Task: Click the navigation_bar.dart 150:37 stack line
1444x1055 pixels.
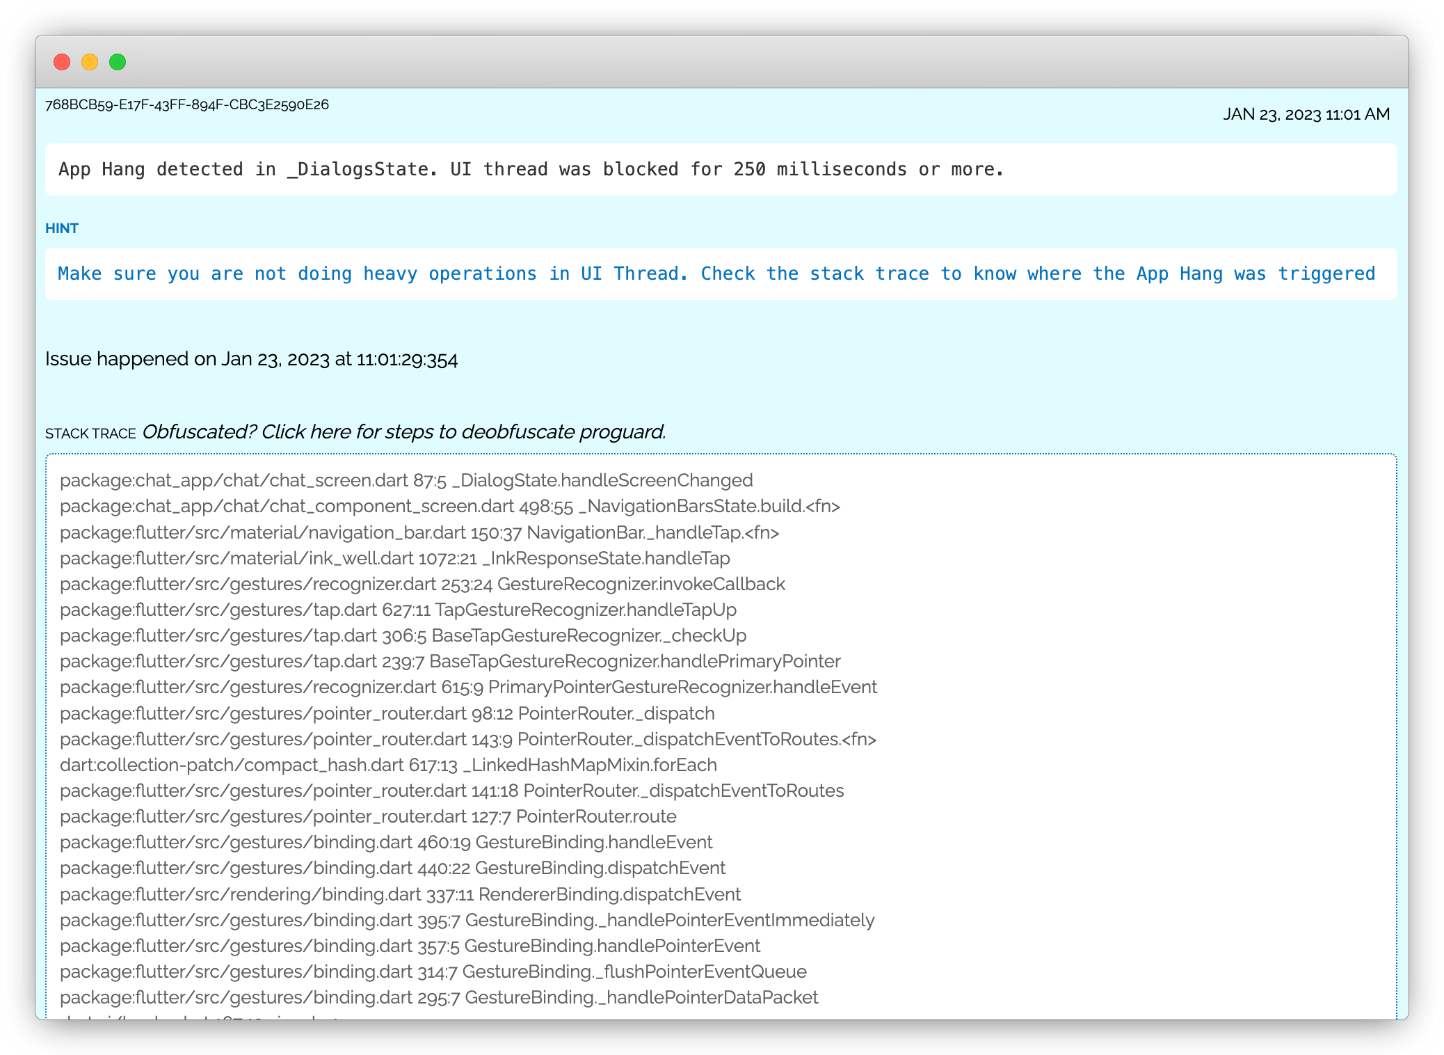Action: [x=419, y=533]
